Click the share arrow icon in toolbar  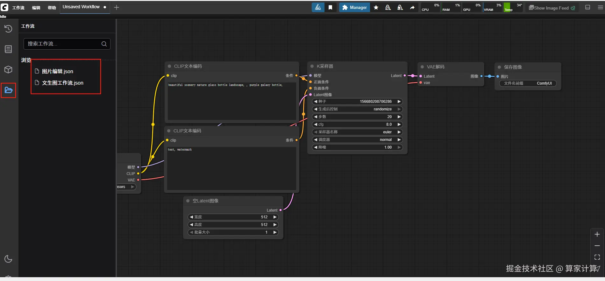(412, 8)
